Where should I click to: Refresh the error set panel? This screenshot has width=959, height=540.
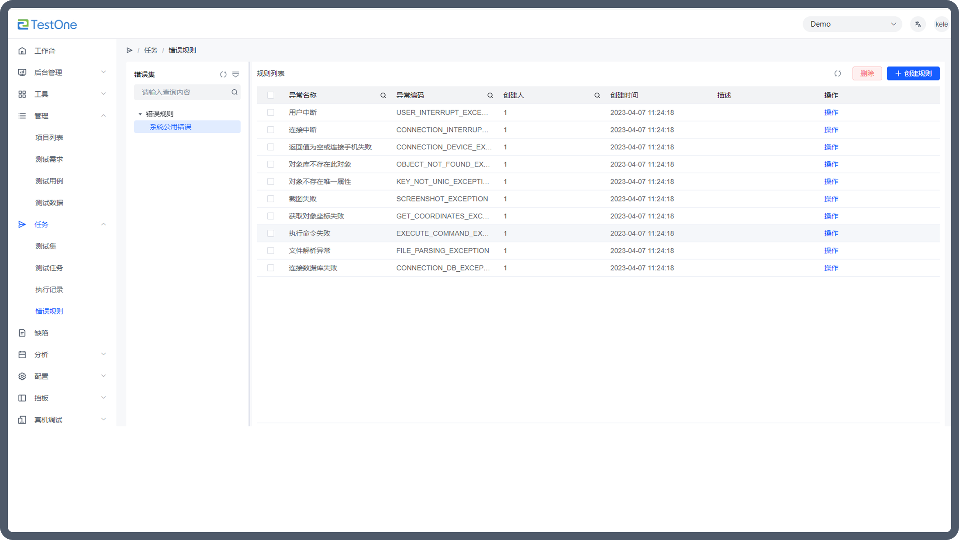tap(223, 74)
